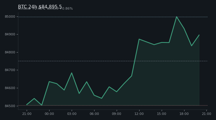Click the x-axis label '12:00'
The image size is (216, 120).
point(139,114)
